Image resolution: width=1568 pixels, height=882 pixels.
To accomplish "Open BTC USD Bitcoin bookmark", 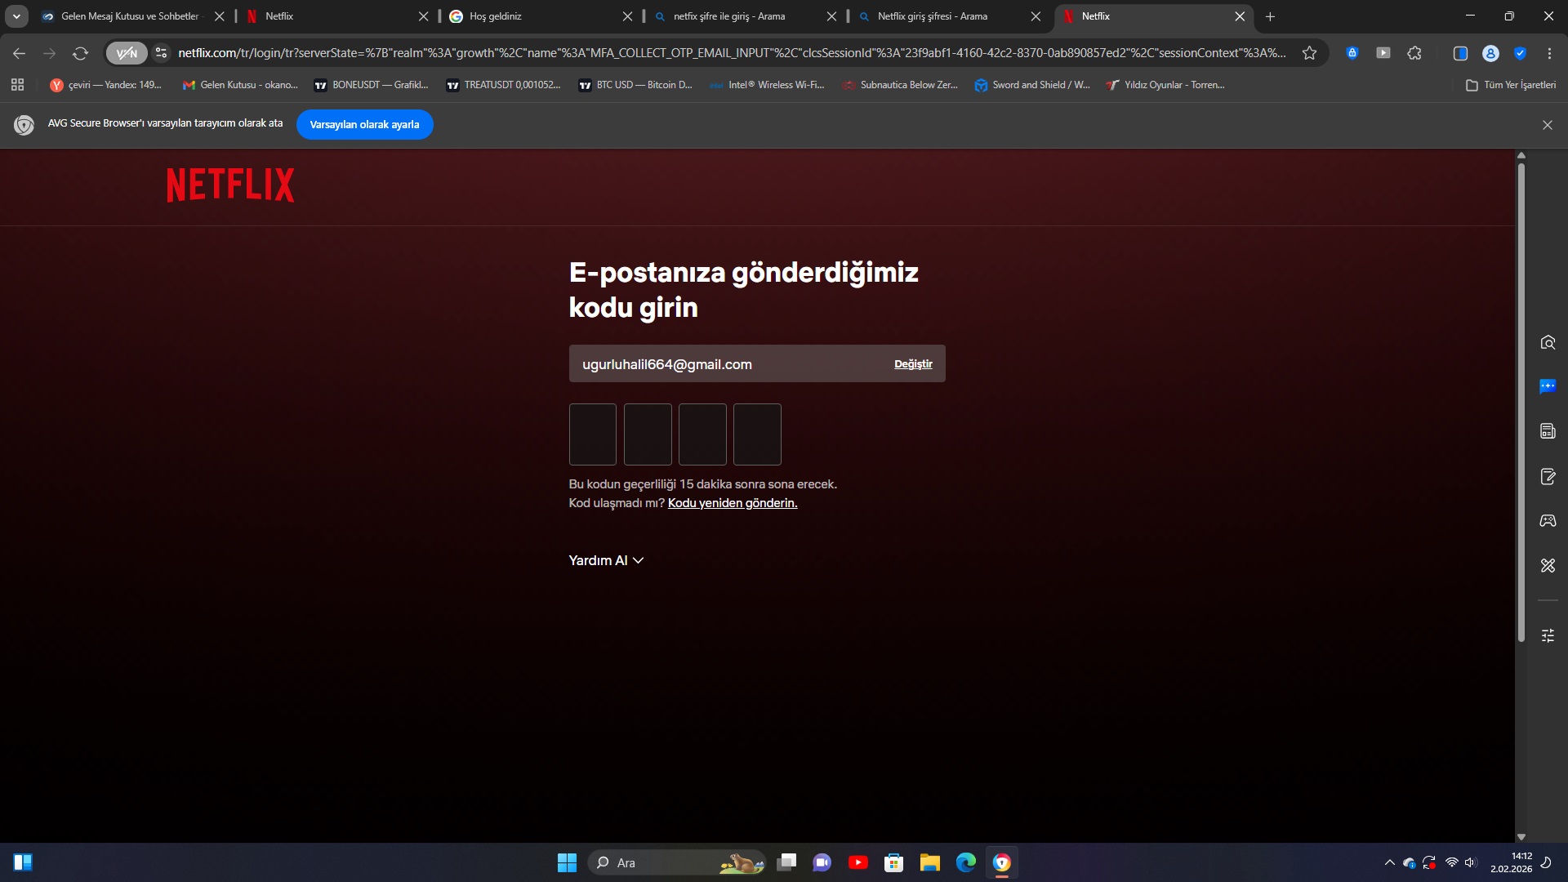I will point(635,85).
